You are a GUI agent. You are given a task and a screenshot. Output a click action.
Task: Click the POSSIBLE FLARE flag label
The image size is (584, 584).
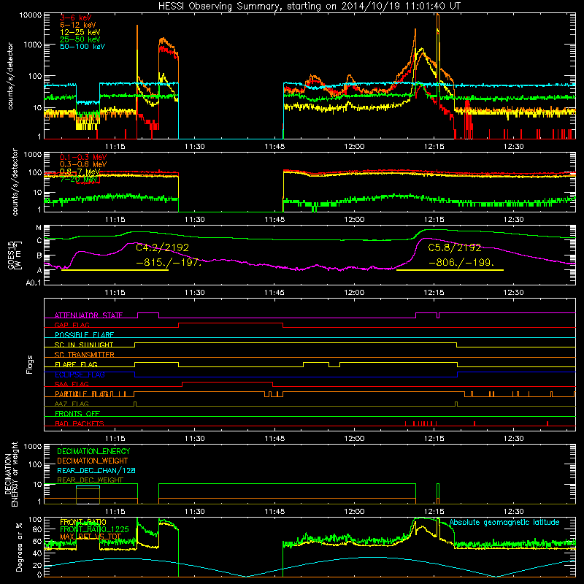(84, 335)
